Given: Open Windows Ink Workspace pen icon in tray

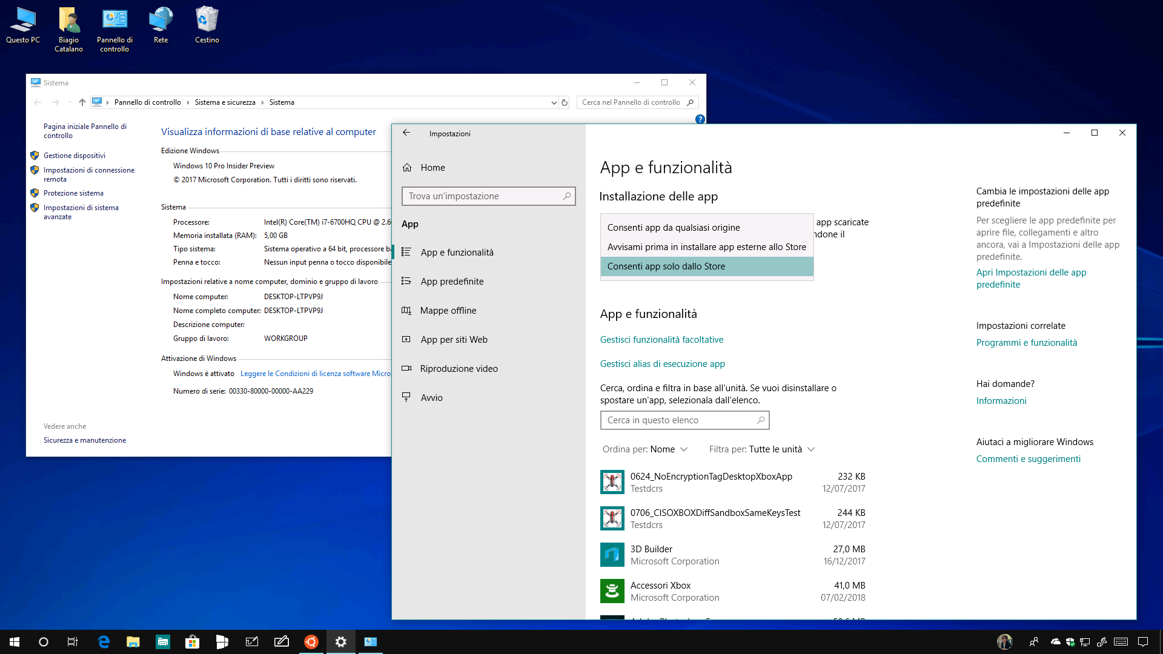Looking at the screenshot, I should pos(1102,642).
